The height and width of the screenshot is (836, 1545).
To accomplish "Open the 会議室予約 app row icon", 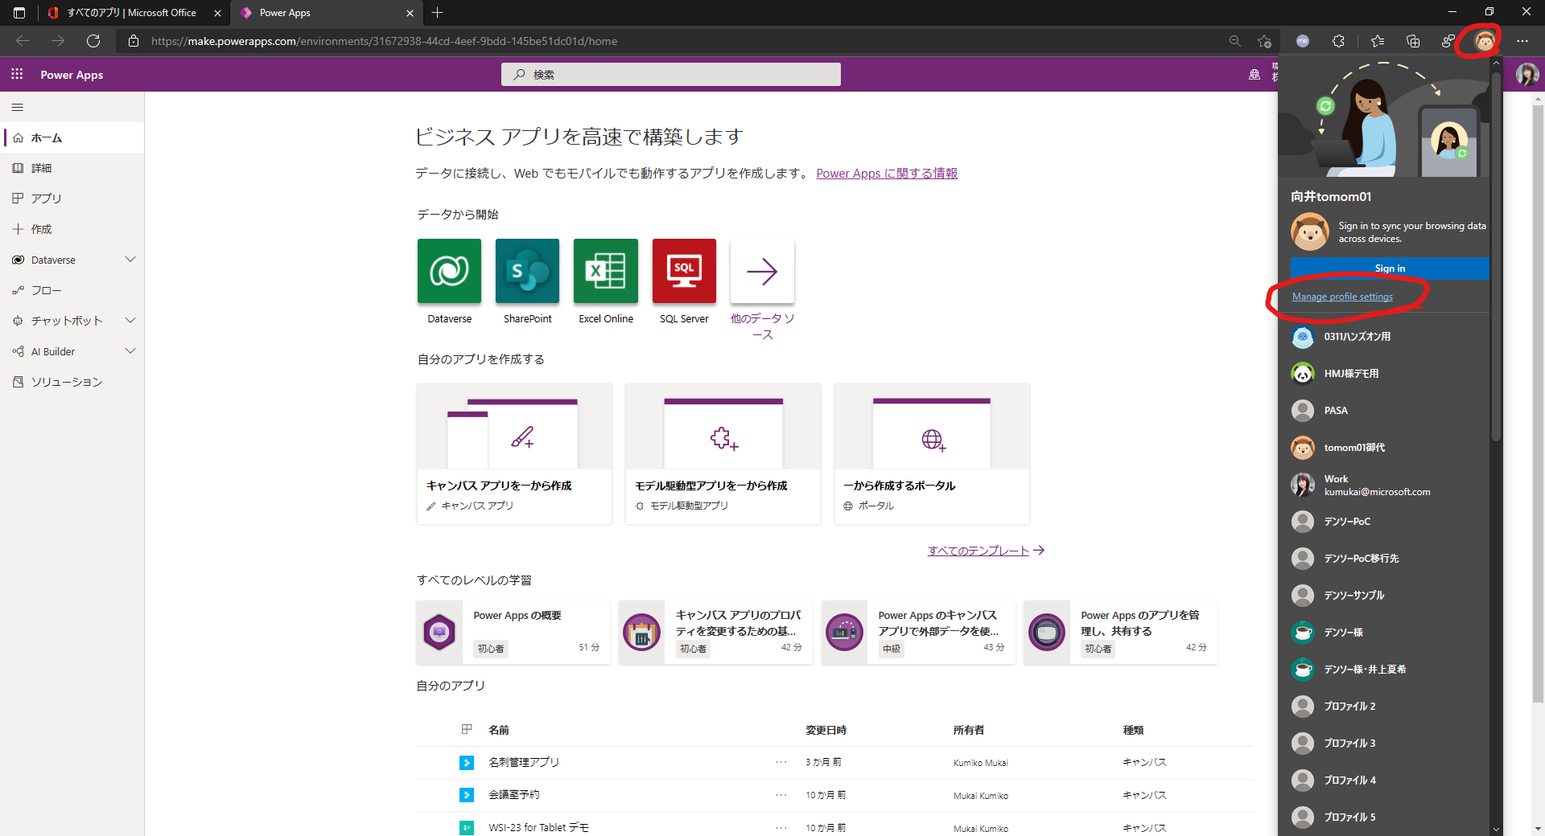I will (467, 795).
